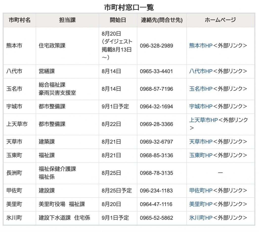Open the 玉東町HP external link
259x232 pixels.
click(201, 155)
